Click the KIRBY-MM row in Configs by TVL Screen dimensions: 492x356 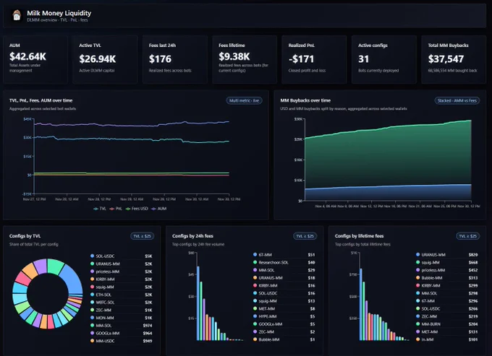pyautogui.click(x=121, y=279)
